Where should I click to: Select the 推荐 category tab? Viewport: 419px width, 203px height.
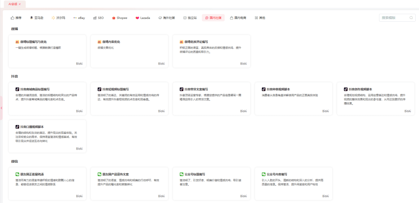[16, 18]
